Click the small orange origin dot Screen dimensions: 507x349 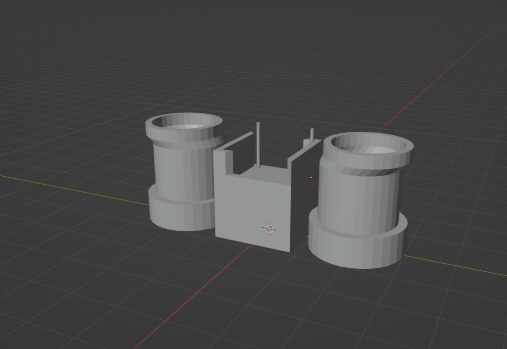(x=311, y=177)
